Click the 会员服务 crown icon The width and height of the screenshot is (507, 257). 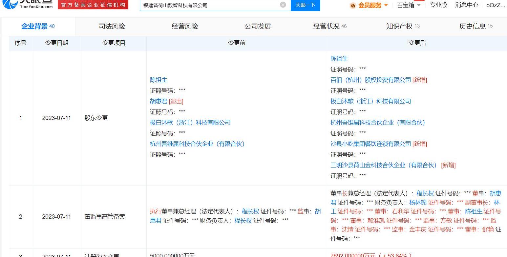pos(353,5)
